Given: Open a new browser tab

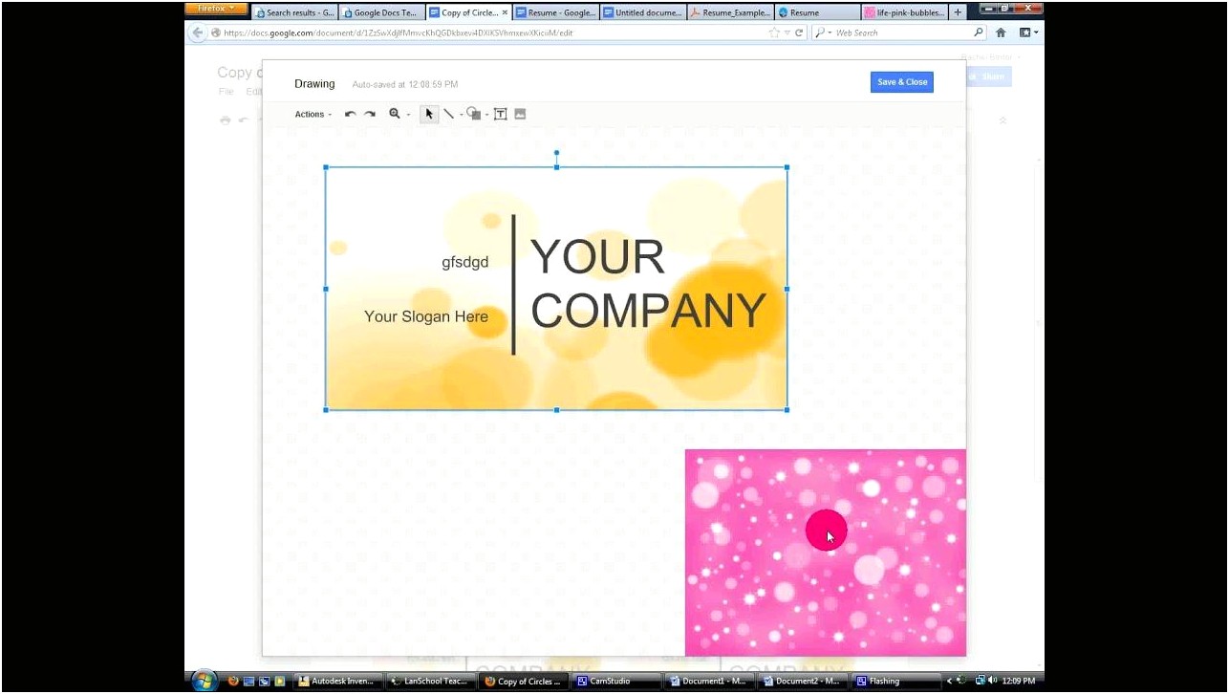Looking at the screenshot, I should pyautogui.click(x=958, y=12).
